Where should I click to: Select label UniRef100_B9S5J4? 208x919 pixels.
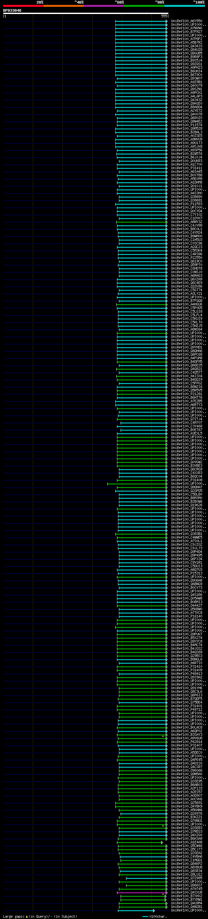point(186,60)
